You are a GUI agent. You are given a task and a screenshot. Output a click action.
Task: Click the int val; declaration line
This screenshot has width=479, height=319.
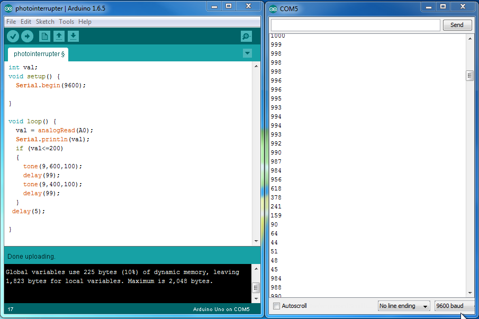tap(23, 67)
